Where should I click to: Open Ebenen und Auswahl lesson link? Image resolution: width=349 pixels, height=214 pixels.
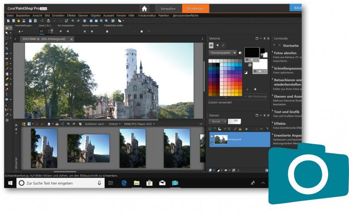click(288, 97)
